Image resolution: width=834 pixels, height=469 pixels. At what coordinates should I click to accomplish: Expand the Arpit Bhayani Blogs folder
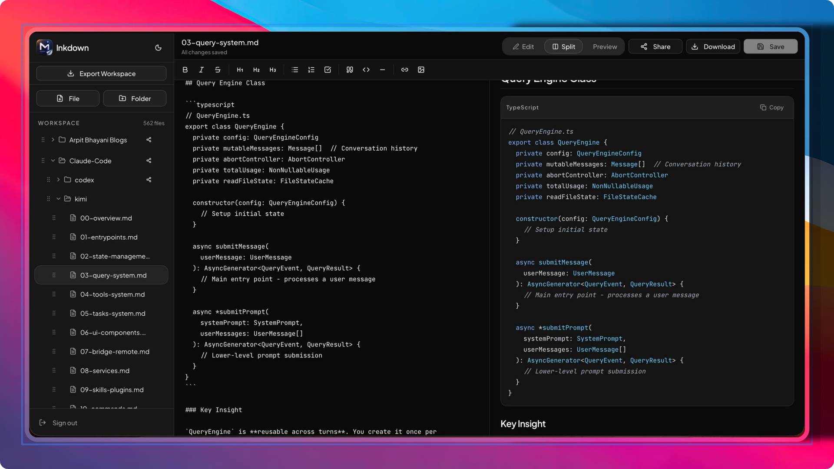(x=53, y=140)
